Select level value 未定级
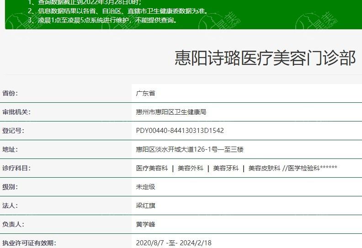This screenshot has height=248, width=362. (145, 187)
